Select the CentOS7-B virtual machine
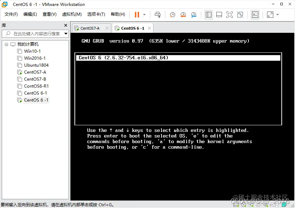 [35, 79]
